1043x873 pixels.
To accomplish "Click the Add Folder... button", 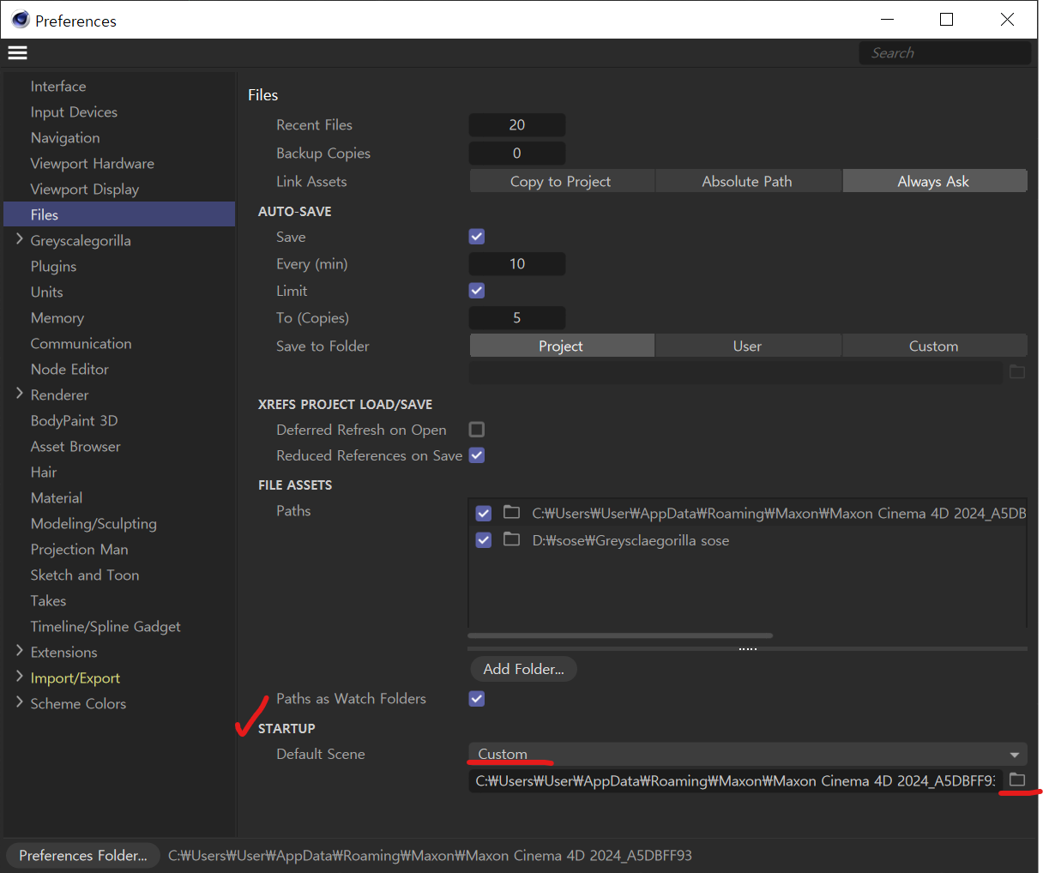I will pos(523,669).
